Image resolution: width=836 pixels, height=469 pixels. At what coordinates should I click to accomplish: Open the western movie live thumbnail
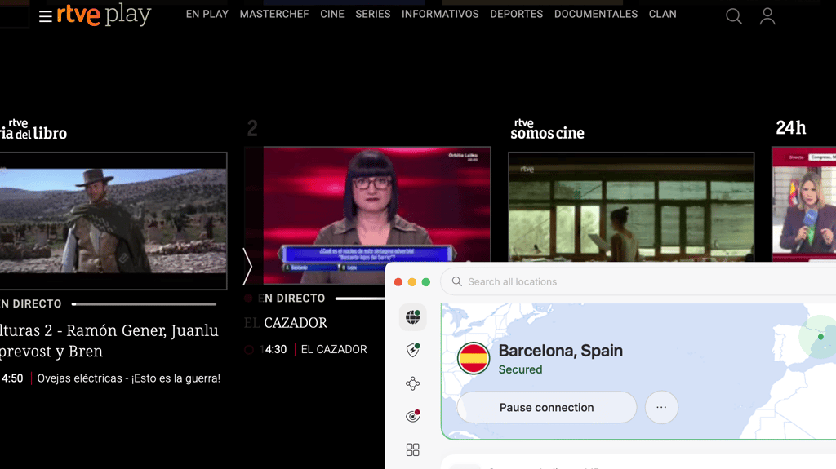tap(113, 221)
